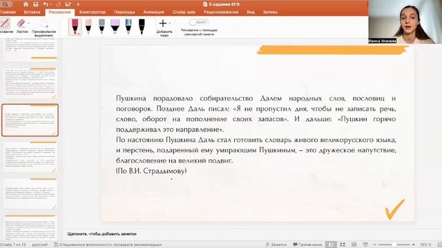442x248 pixels.
Task: Select the Ластик eraser tool
Action: (21, 26)
